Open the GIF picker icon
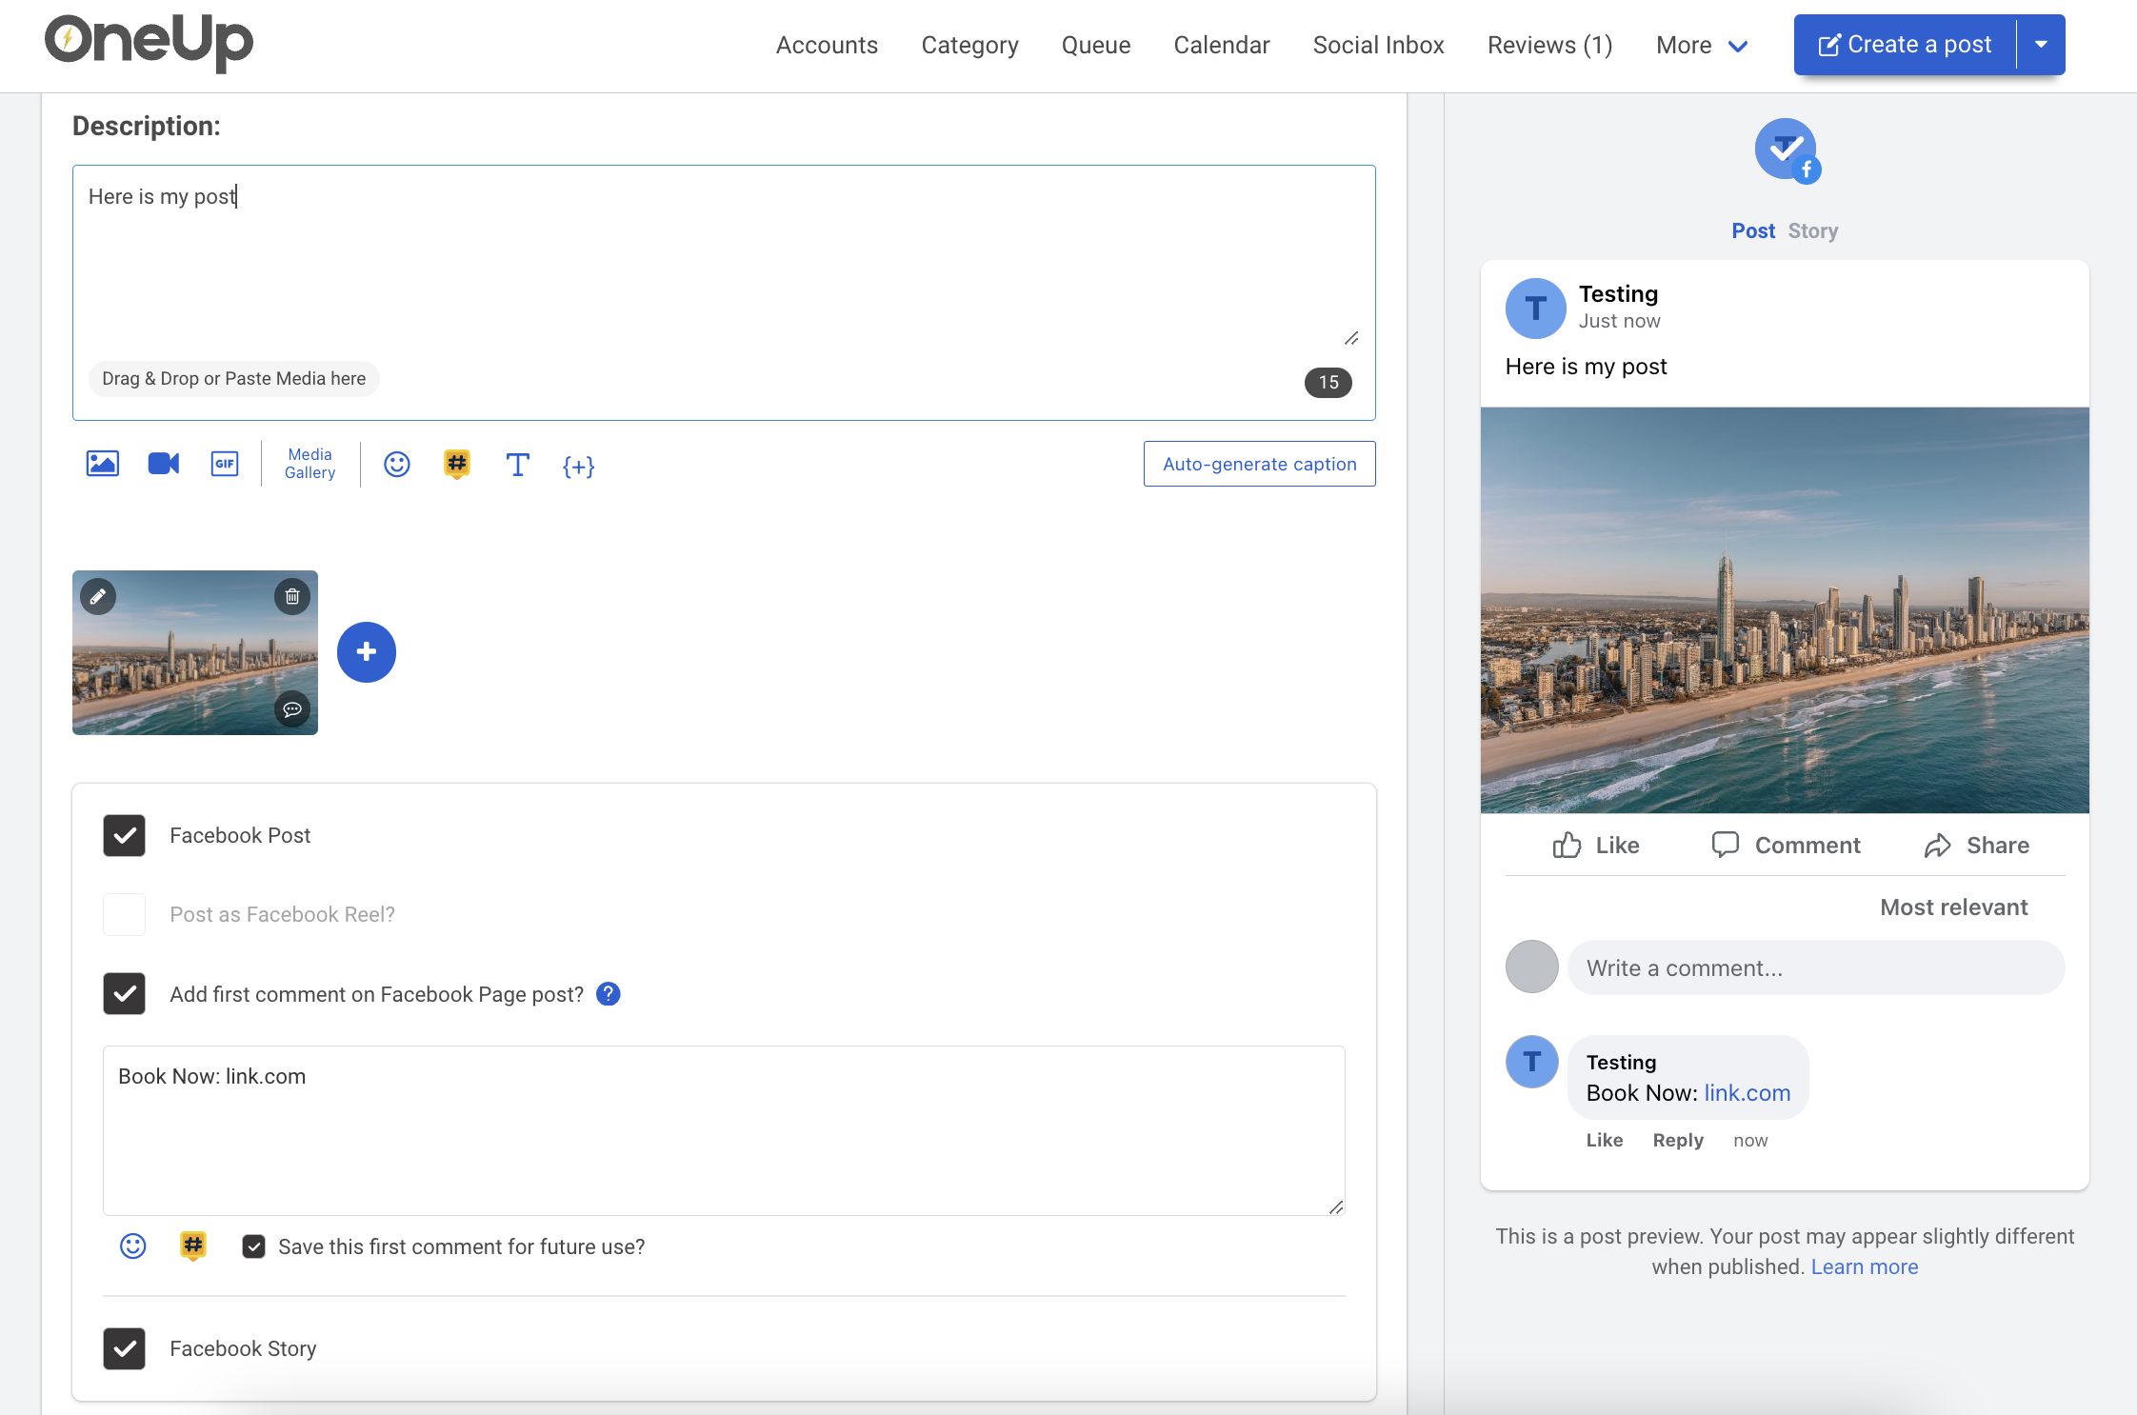Image resolution: width=2137 pixels, height=1415 pixels. [x=225, y=464]
